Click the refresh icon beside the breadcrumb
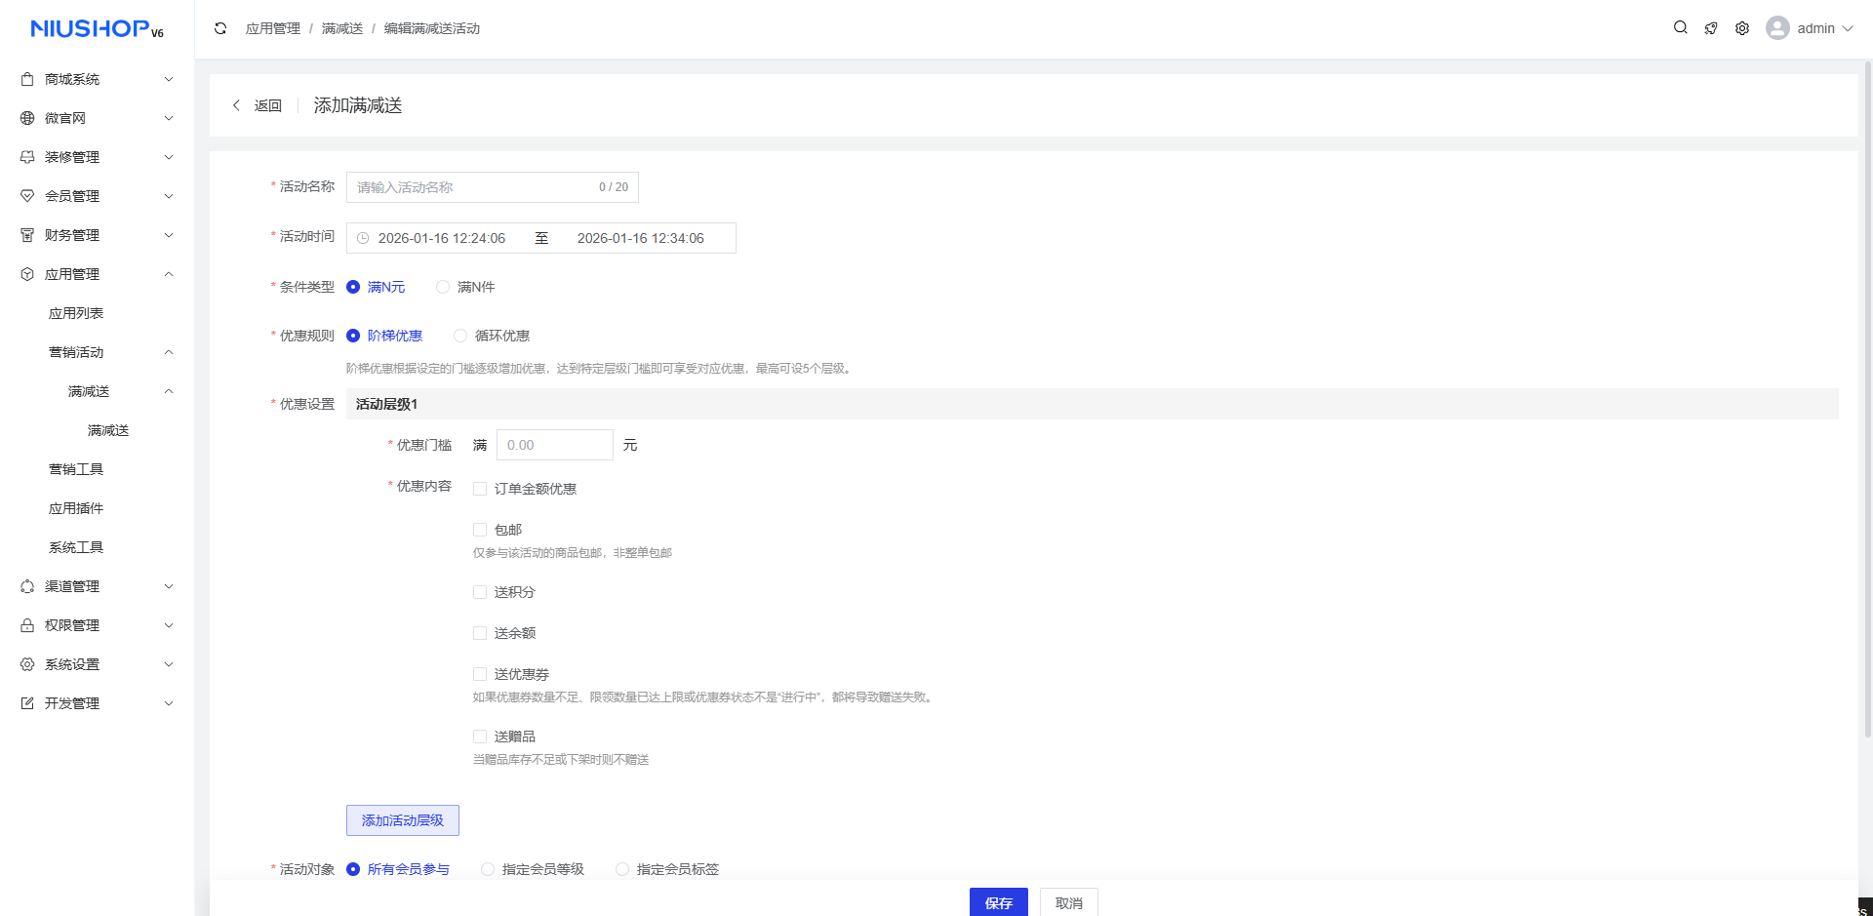The width and height of the screenshot is (1873, 916). 220,28
